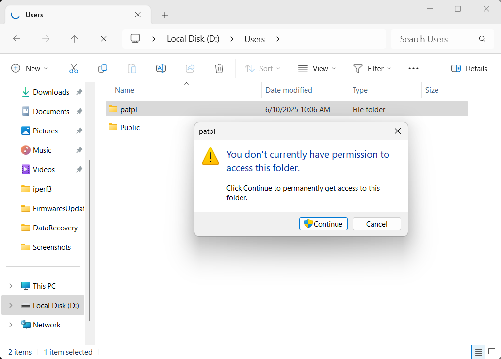Click the Cut scissors icon

[74, 68]
